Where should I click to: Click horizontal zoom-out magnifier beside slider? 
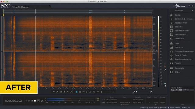coord(134,92)
